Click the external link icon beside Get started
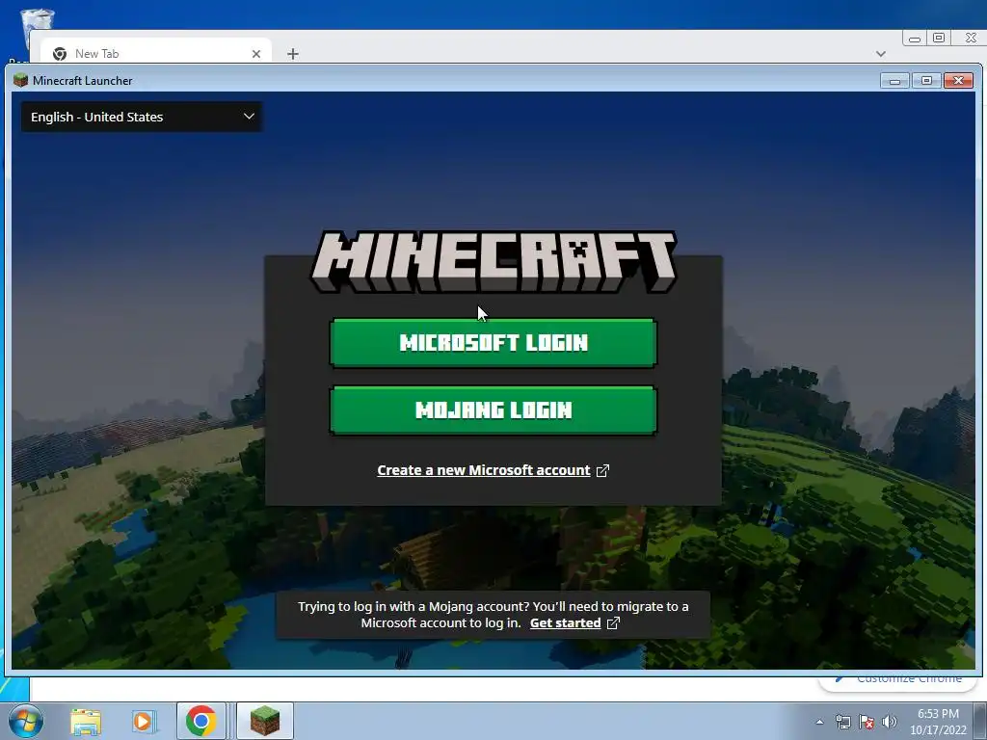The width and height of the screenshot is (987, 740). (613, 623)
